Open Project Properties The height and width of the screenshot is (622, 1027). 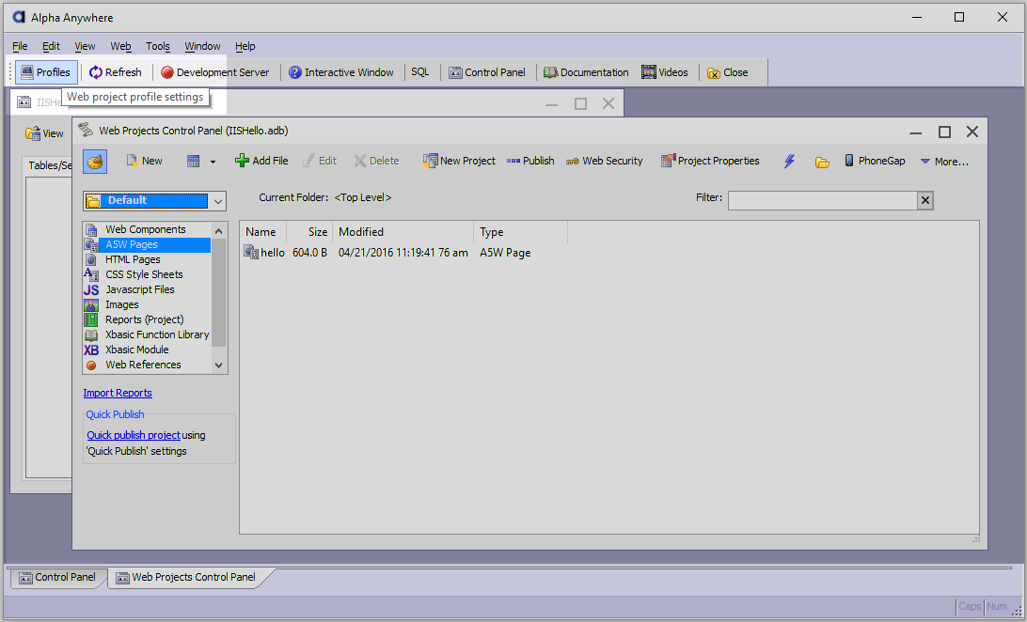[x=710, y=161]
